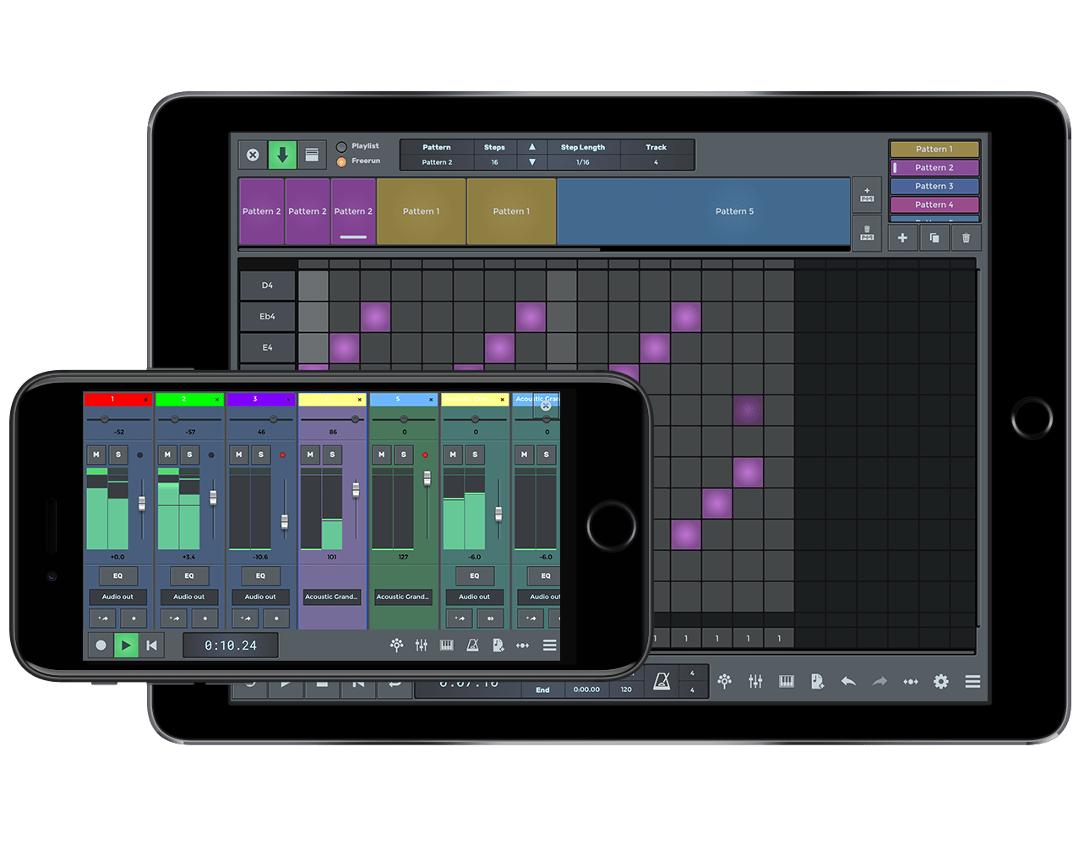Screen dimensions: 1084x861
Task: Open channel 3 Audio out selector on phone
Action: [260, 597]
